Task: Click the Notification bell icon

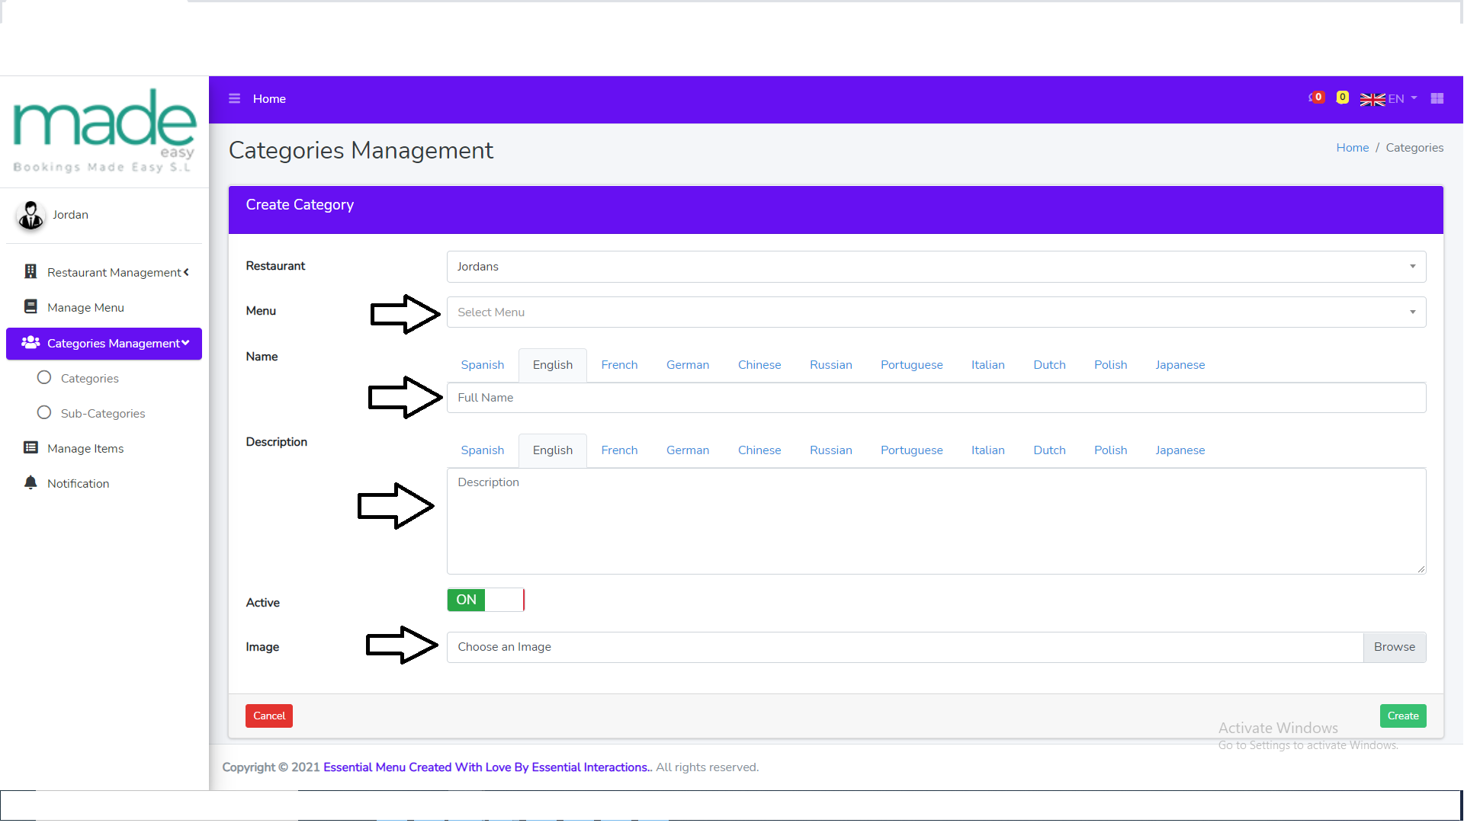Action: coord(30,483)
